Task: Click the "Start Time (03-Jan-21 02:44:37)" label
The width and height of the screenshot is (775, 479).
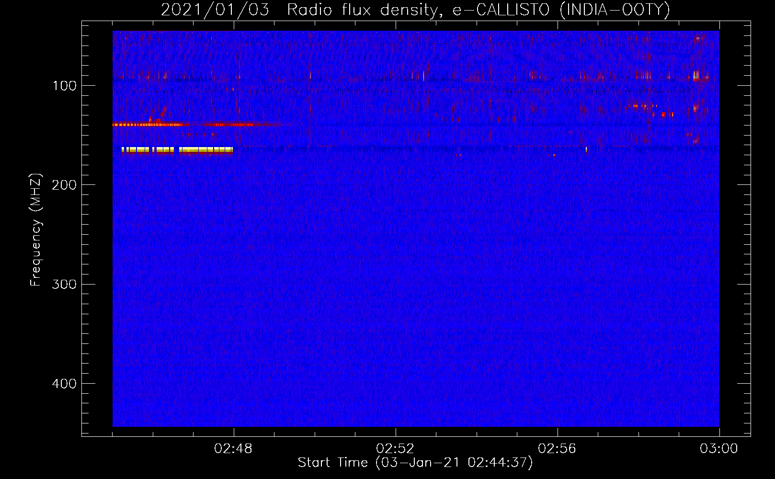Action: coord(415,463)
